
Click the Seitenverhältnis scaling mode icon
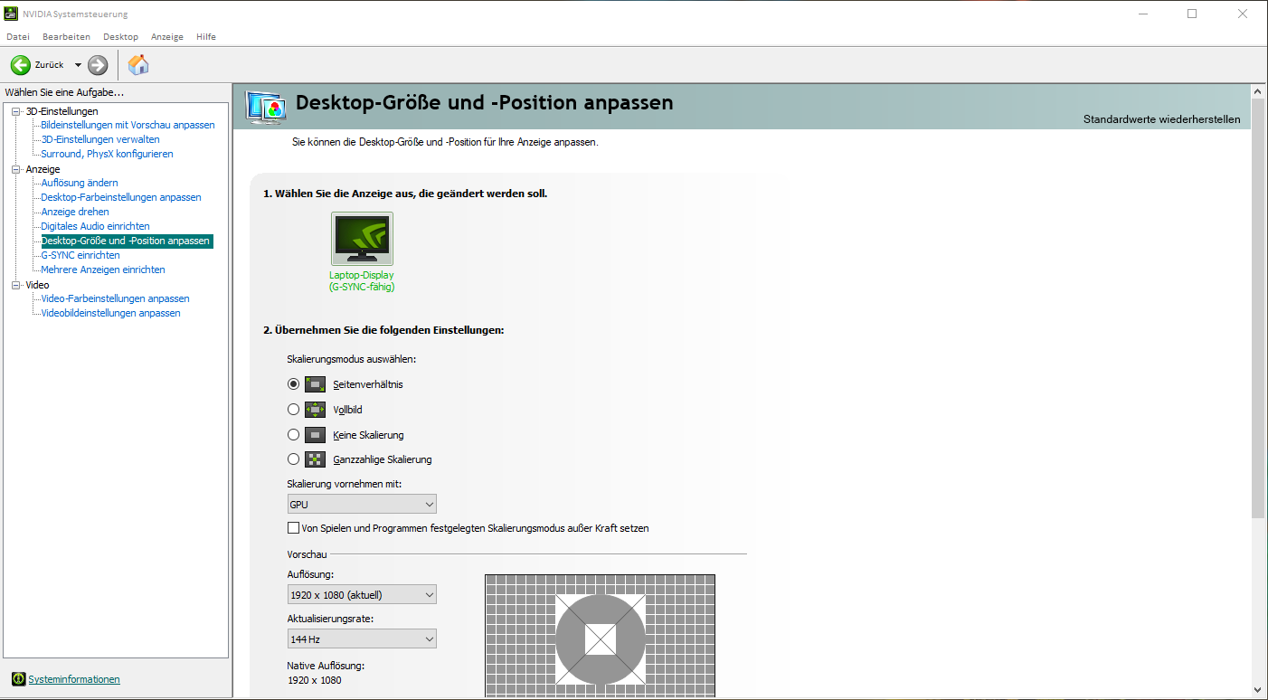(x=315, y=384)
